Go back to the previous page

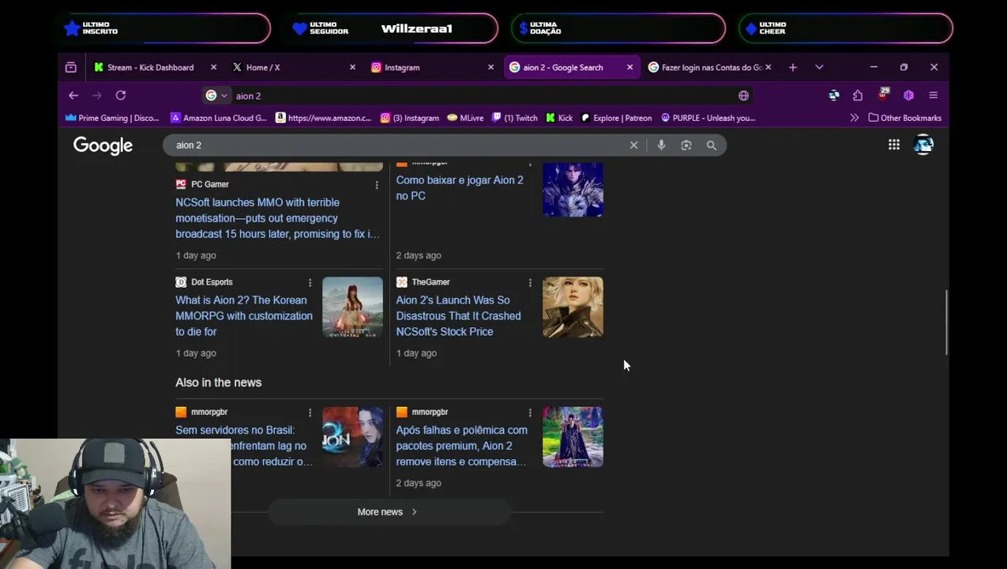tap(73, 96)
